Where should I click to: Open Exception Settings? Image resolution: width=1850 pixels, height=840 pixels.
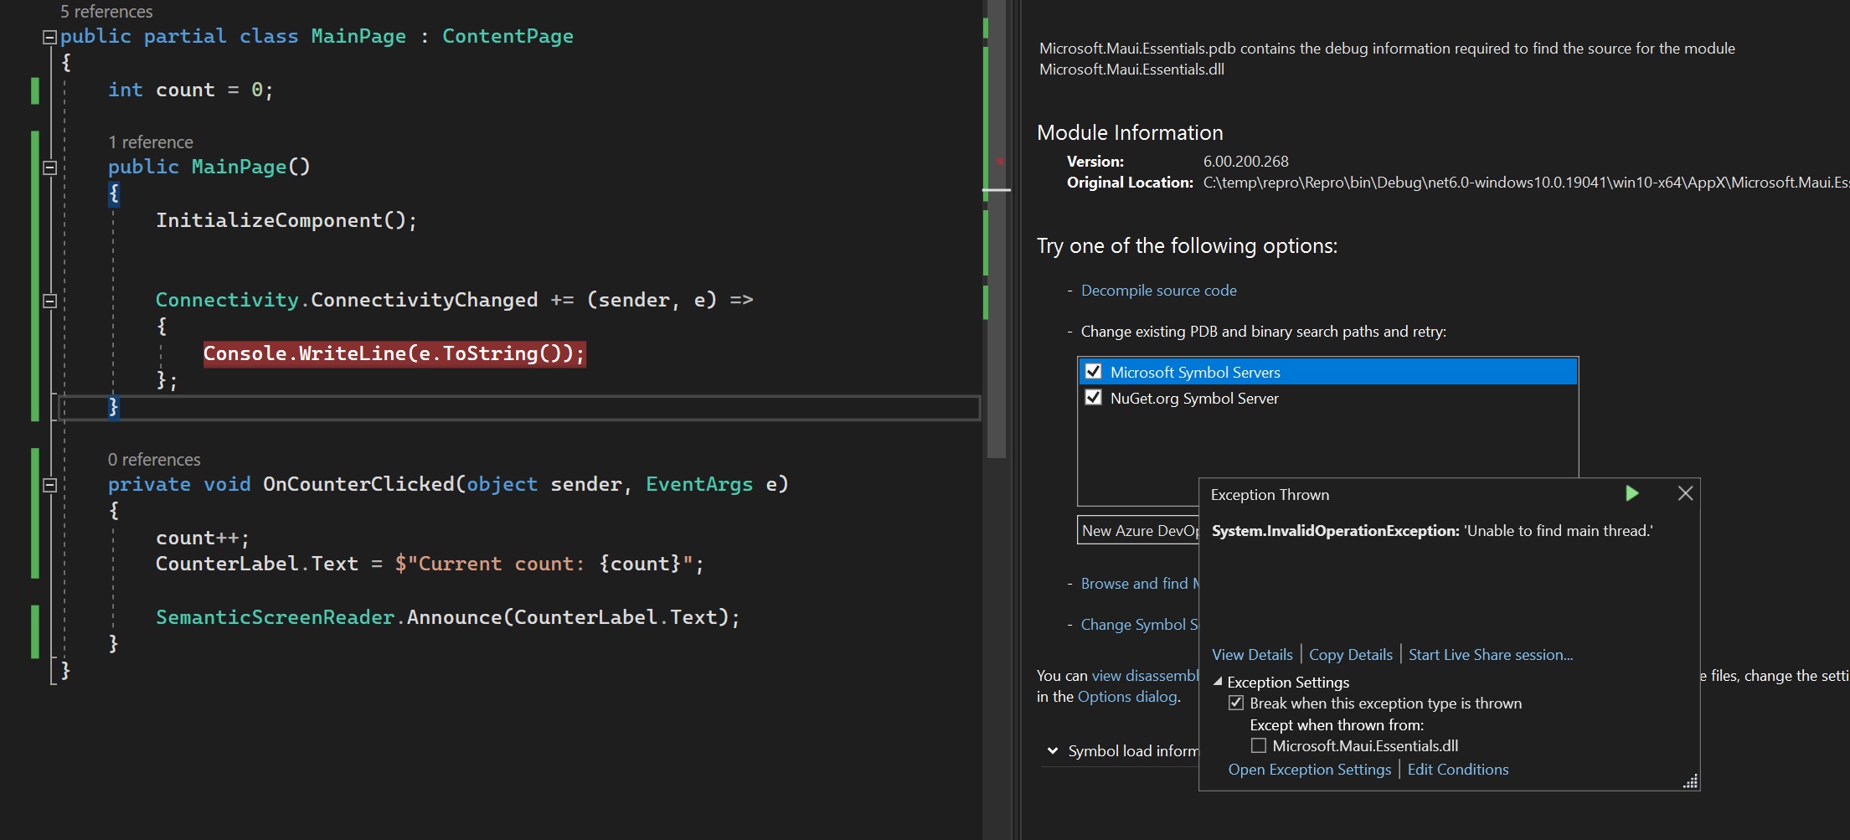(1309, 769)
